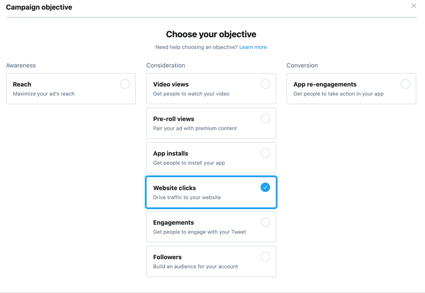Select the Engagements radio button
This screenshot has width=425, height=293.
pos(265,222)
